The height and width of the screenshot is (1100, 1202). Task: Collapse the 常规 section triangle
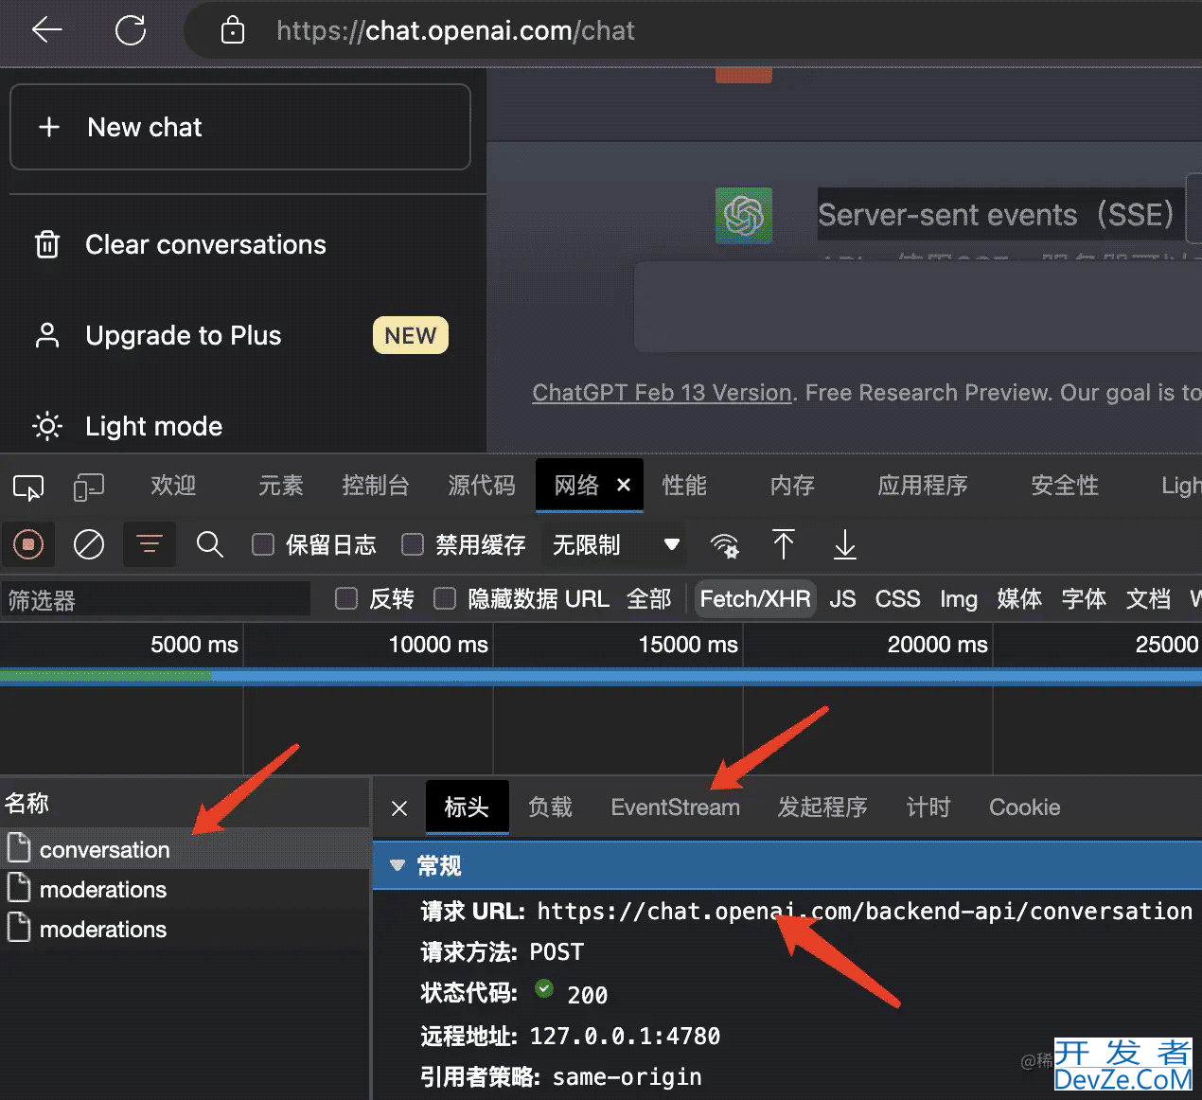(398, 865)
